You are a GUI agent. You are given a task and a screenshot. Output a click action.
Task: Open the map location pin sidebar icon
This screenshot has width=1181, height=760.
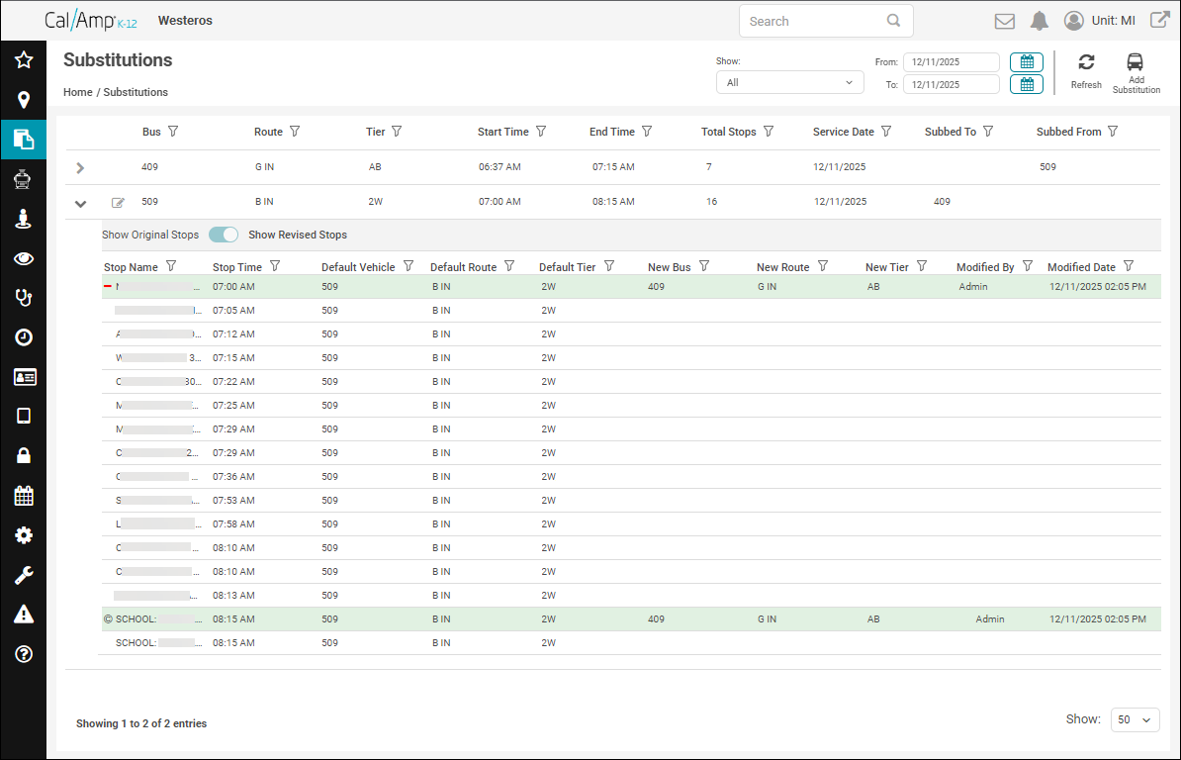[x=24, y=99]
